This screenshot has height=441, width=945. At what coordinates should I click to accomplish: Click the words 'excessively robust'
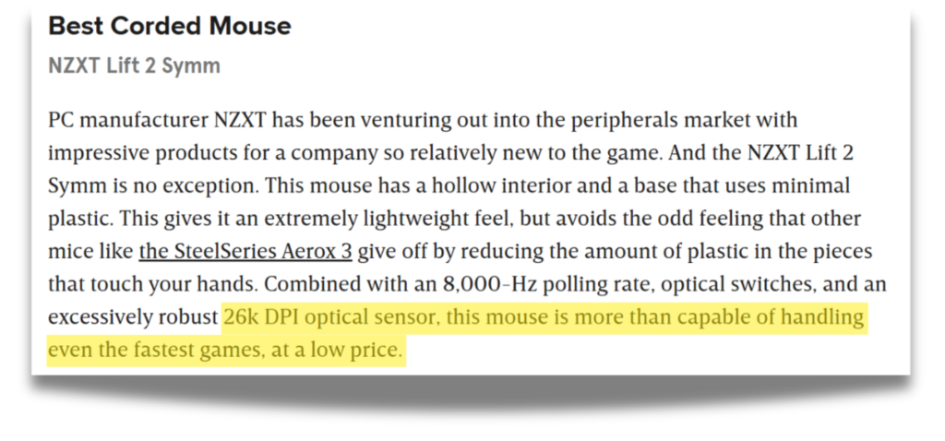tap(133, 316)
